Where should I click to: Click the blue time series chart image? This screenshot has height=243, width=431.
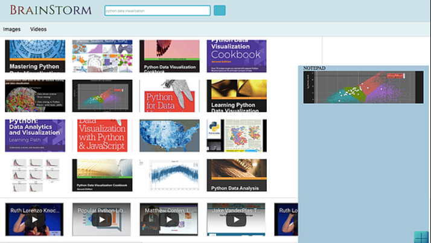[x=169, y=175]
